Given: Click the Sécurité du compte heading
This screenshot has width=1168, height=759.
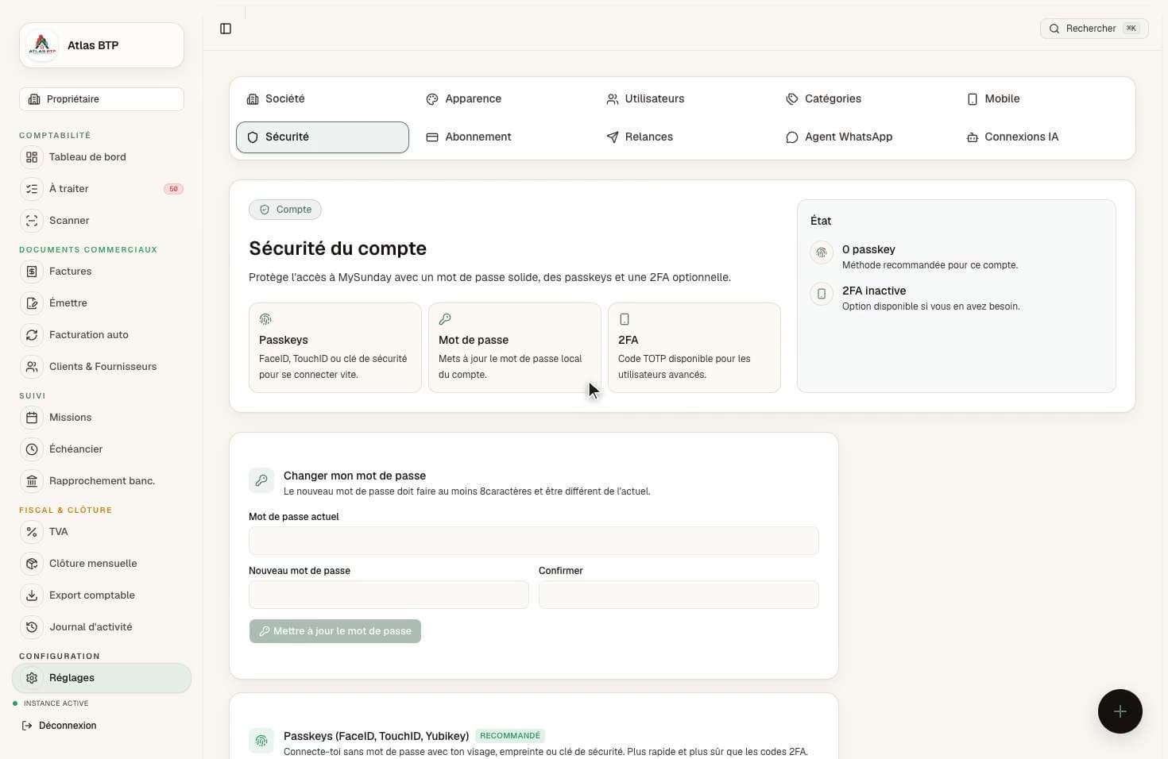Looking at the screenshot, I should (338, 249).
